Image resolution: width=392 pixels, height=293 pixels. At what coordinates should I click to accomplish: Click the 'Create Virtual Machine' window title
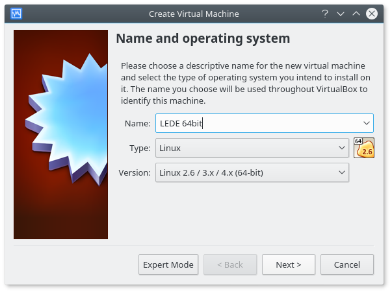click(x=194, y=14)
